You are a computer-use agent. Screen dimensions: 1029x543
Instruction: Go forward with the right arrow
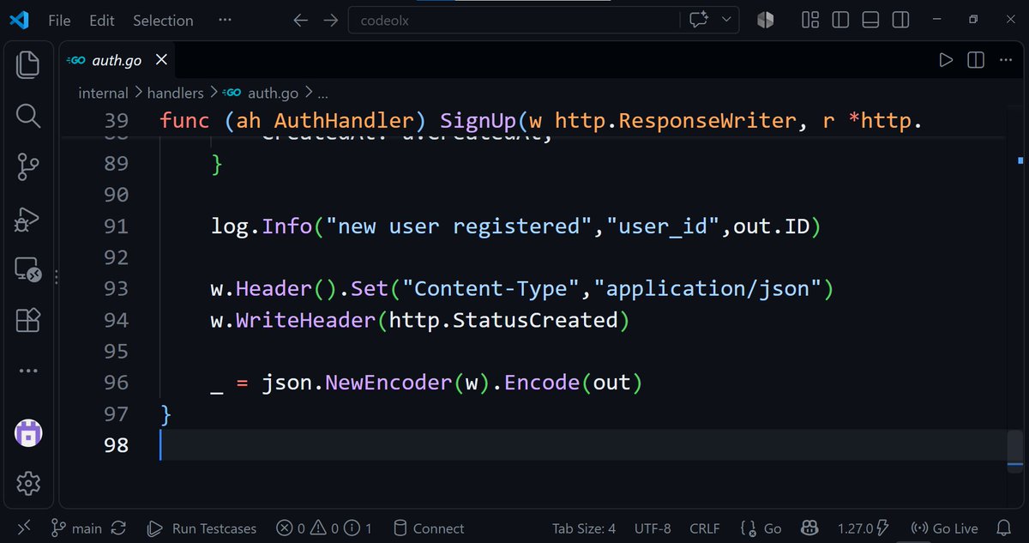pos(330,20)
